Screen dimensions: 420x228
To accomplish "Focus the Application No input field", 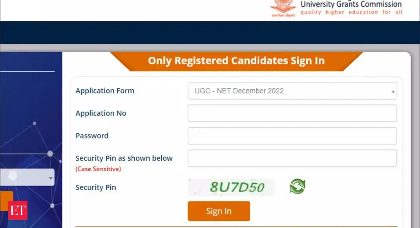I will (x=292, y=113).
